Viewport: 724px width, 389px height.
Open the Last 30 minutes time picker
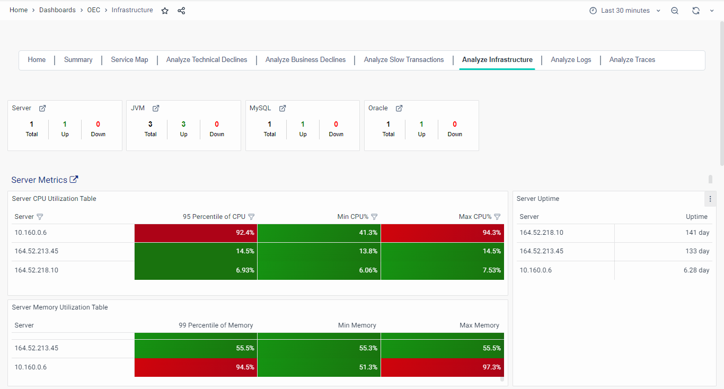(x=625, y=11)
